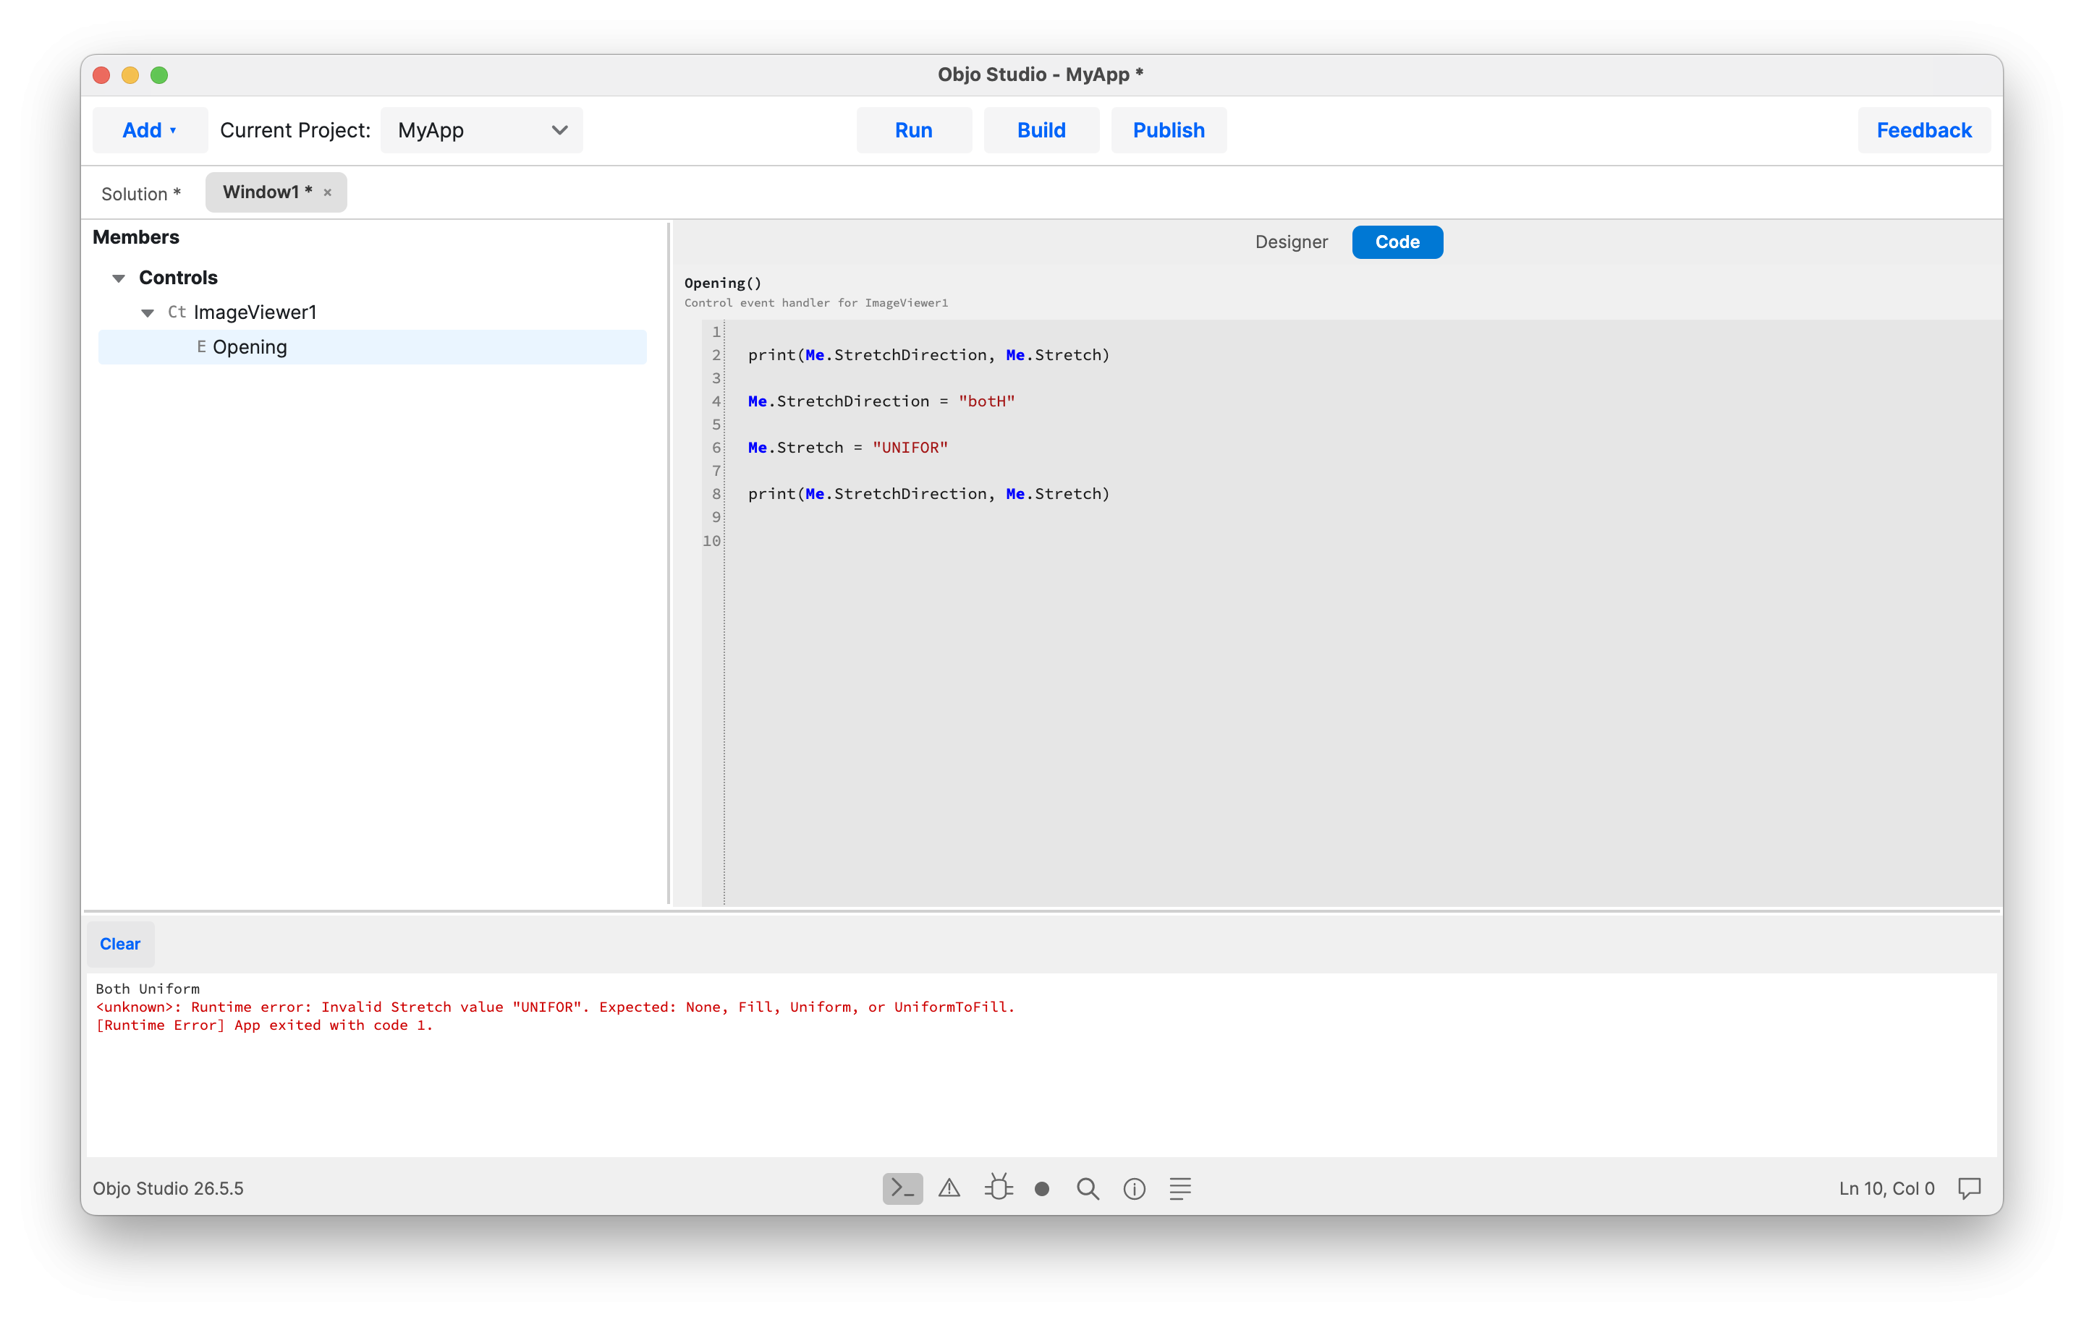The width and height of the screenshot is (2084, 1322).
Task: Open the lines list icon in status bar
Action: 1180,1189
